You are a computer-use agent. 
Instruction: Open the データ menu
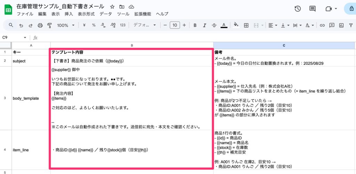click(106, 14)
